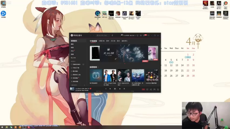This screenshot has width=230, height=129.
Task: Open the skin (shirt) theme icon
Action: pos(137,35)
